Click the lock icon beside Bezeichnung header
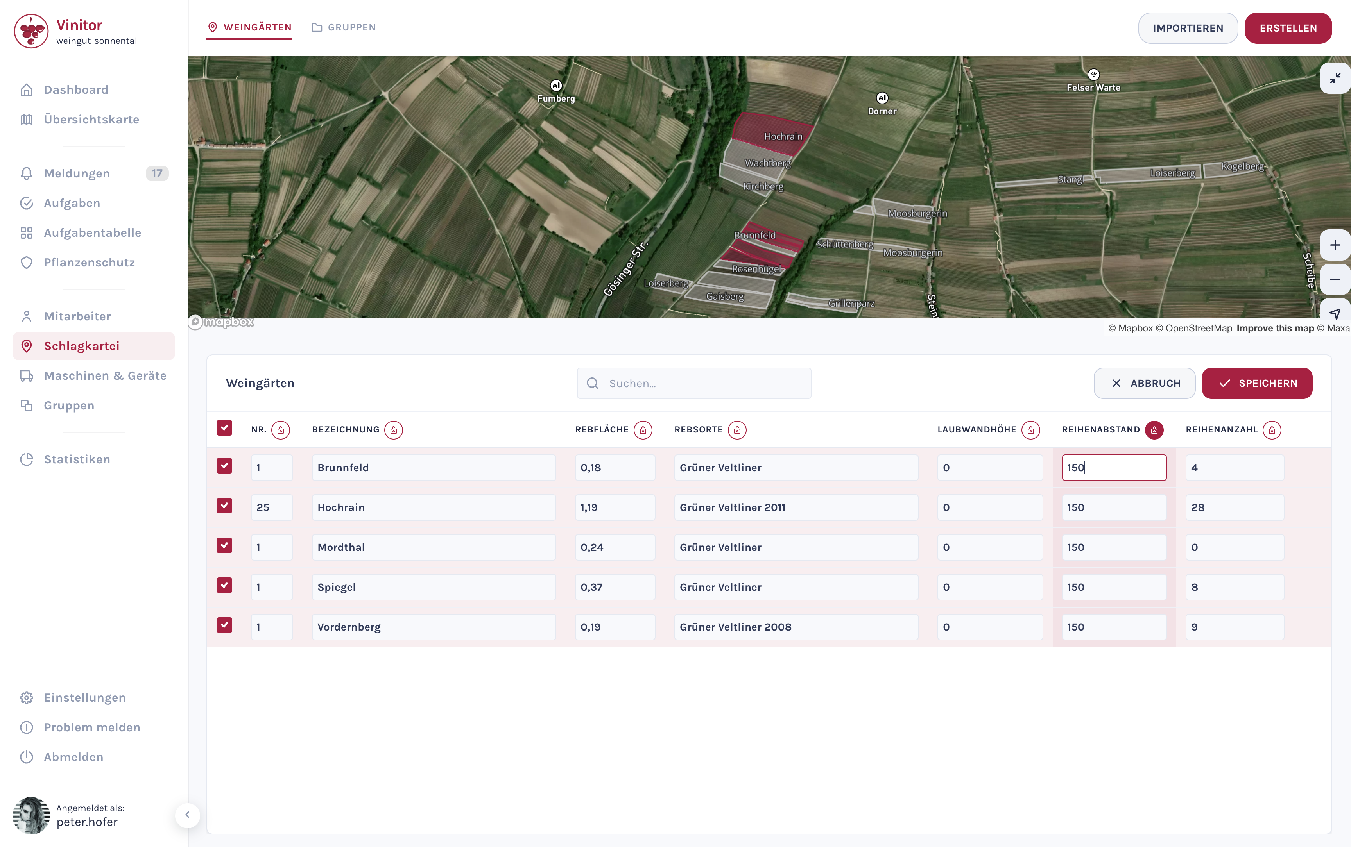 tap(393, 430)
